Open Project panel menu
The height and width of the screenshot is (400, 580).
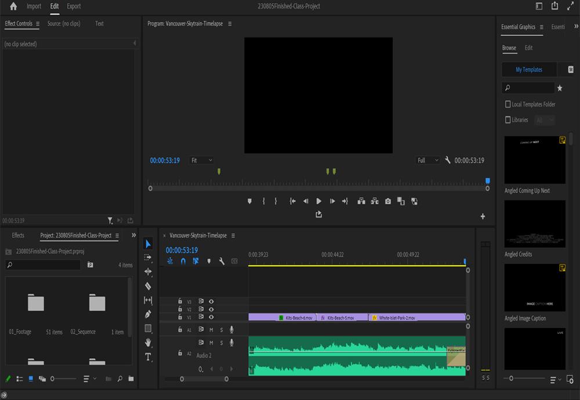click(x=117, y=235)
